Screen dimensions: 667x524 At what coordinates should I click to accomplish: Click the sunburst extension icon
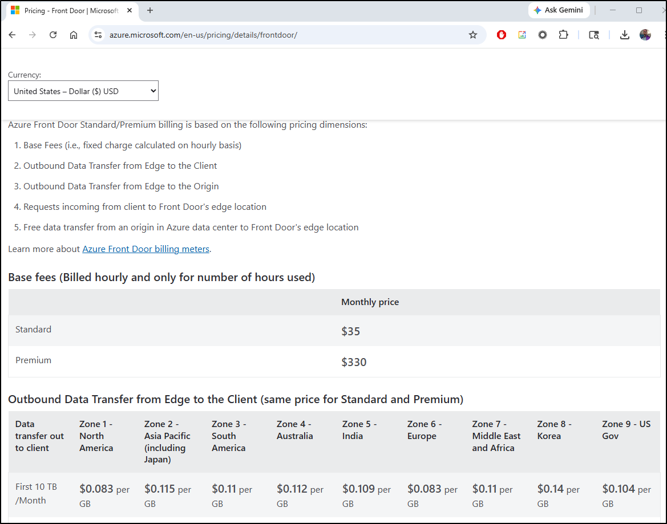(x=543, y=35)
